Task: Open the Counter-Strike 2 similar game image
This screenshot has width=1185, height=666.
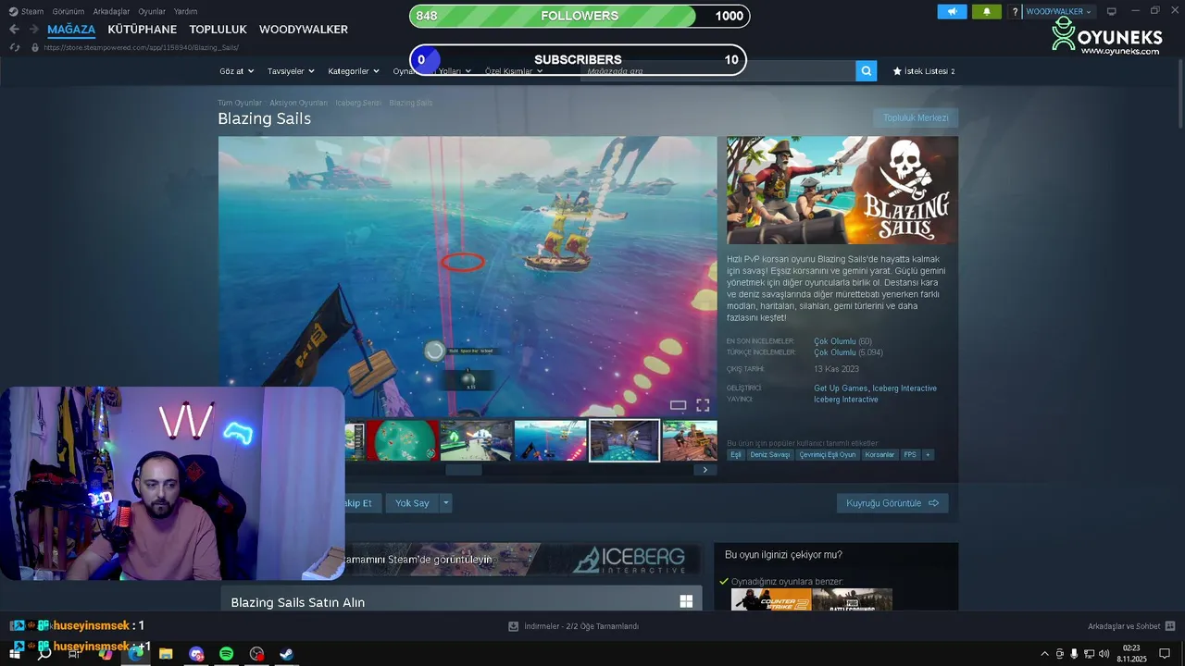Action: click(771, 599)
